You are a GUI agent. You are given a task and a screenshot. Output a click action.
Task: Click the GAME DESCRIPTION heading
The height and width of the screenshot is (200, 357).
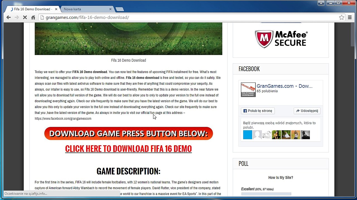click(128, 171)
